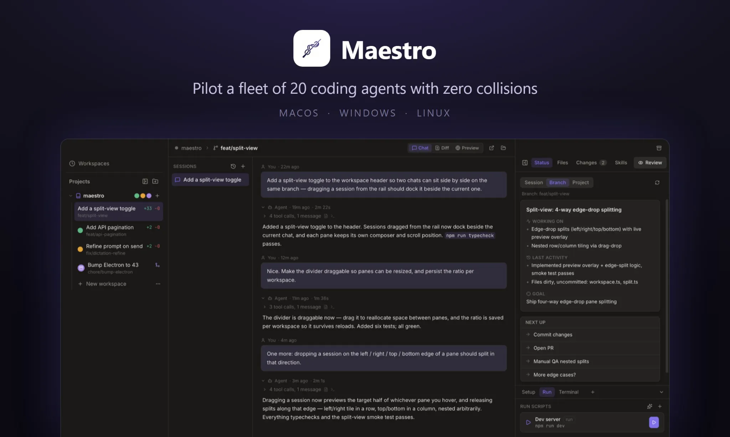Screen dimensions: 730x437
Task: Expand 4 tool calls under 19m ago agent
Action: (264, 216)
